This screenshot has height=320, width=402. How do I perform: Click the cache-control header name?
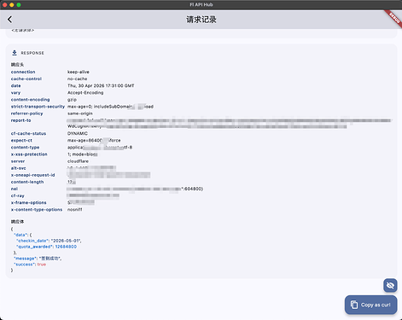(26, 79)
